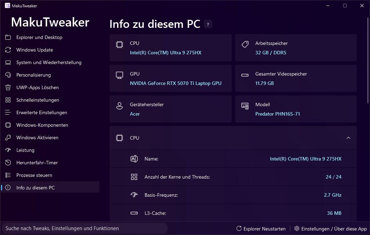Open System und Wiederherstellung

(50, 62)
